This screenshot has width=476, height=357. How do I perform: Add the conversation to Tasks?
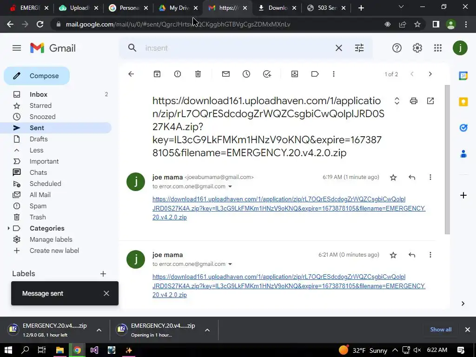pos(267,74)
